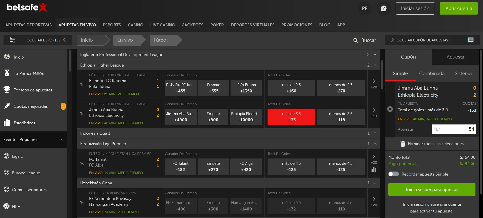Click the search magnifier icon
483x218 pixels.
[356, 40]
